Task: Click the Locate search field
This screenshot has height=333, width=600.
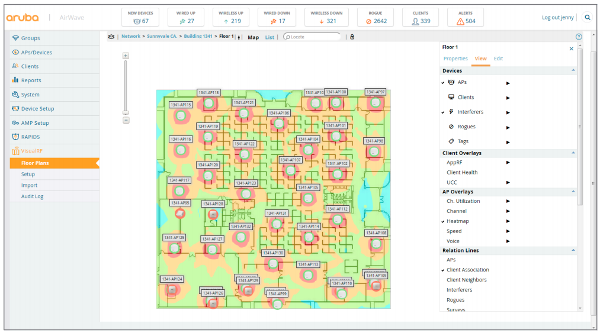Action: pyautogui.click(x=312, y=37)
